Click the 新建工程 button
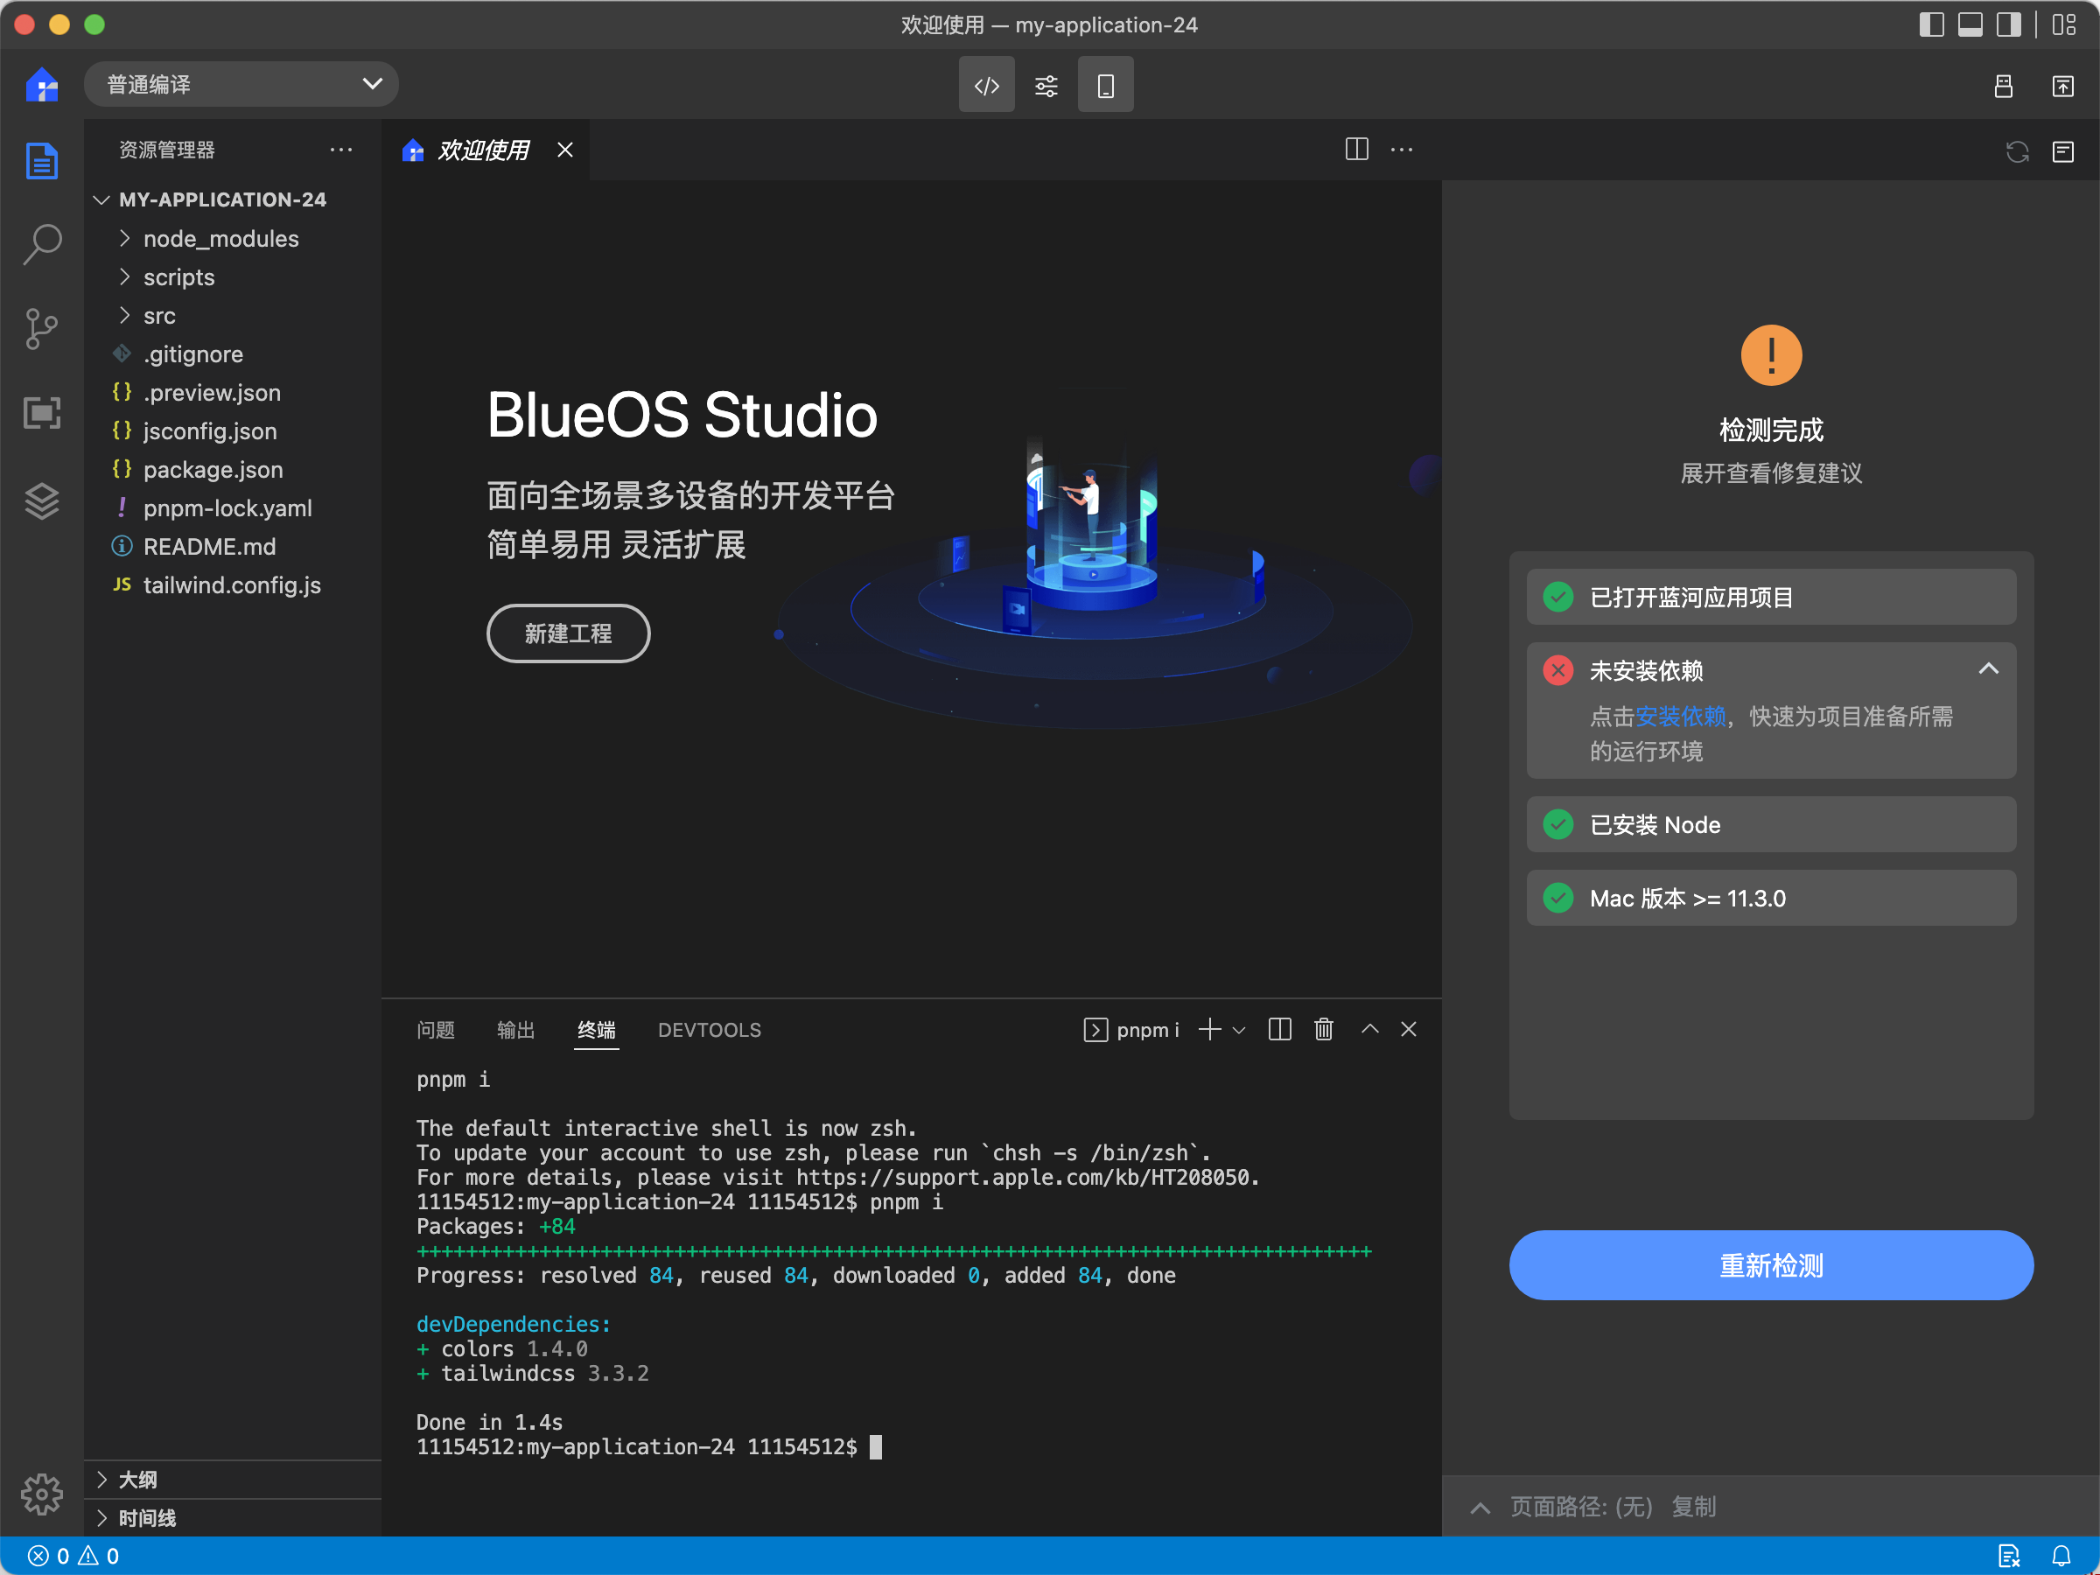This screenshot has width=2100, height=1575. click(568, 633)
